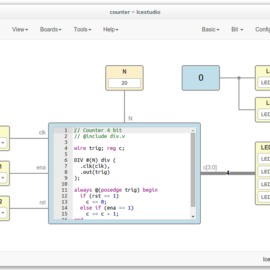The height and width of the screenshot is (270, 270).
Task: Open the pin dropdown on the ena input block
Action: pyautogui.click(x=3, y=178)
